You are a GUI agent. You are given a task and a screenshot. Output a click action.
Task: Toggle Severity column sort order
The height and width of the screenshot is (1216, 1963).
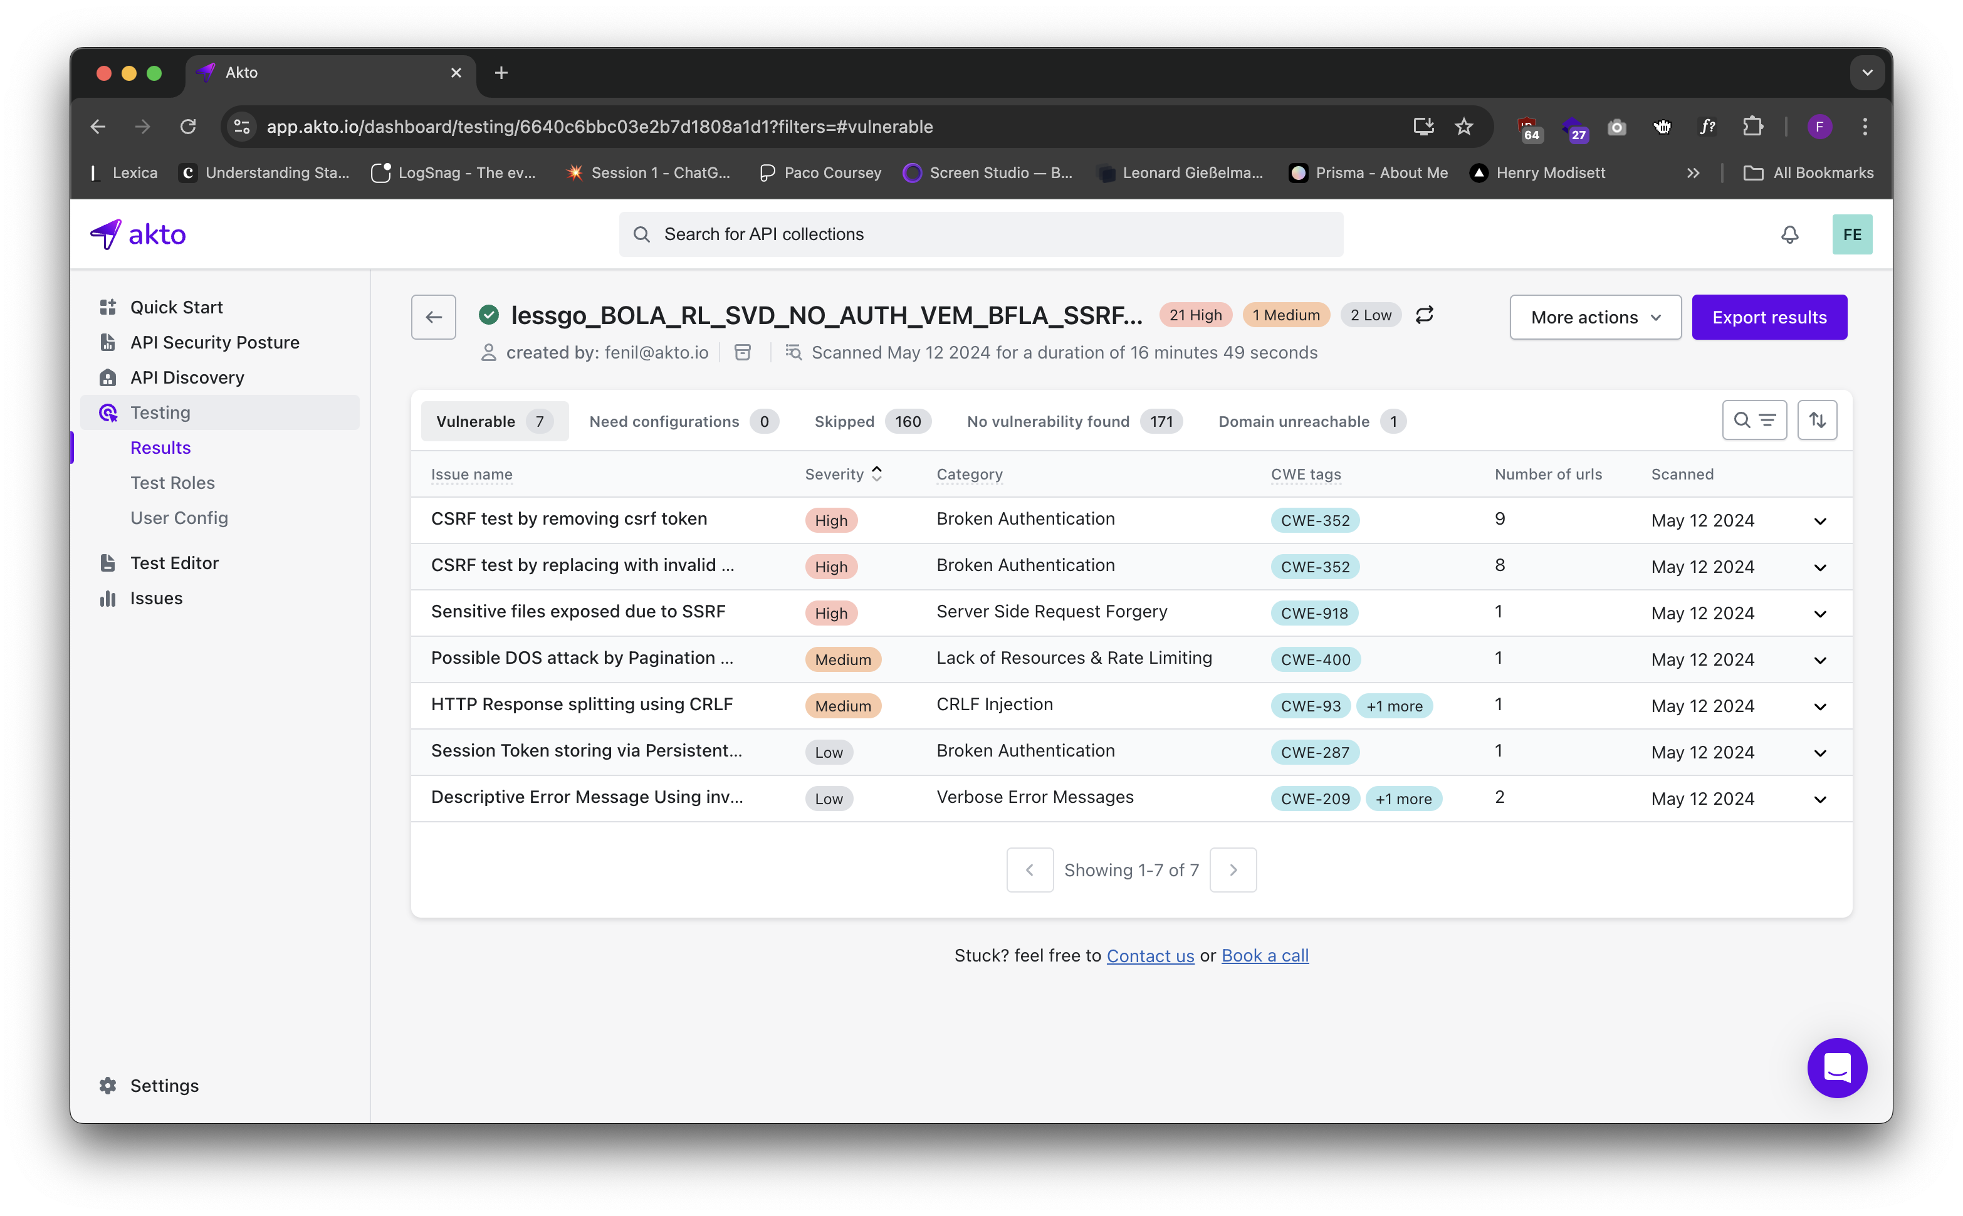click(x=877, y=474)
